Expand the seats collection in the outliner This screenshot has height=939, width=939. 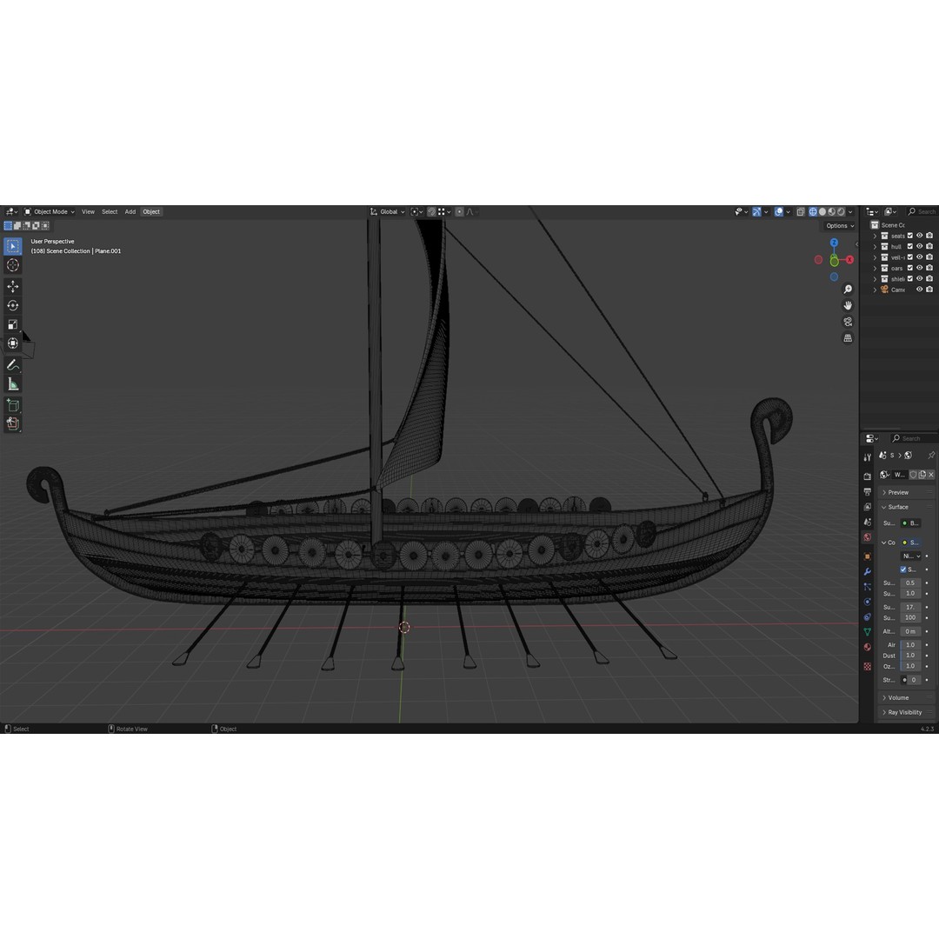[x=875, y=236]
